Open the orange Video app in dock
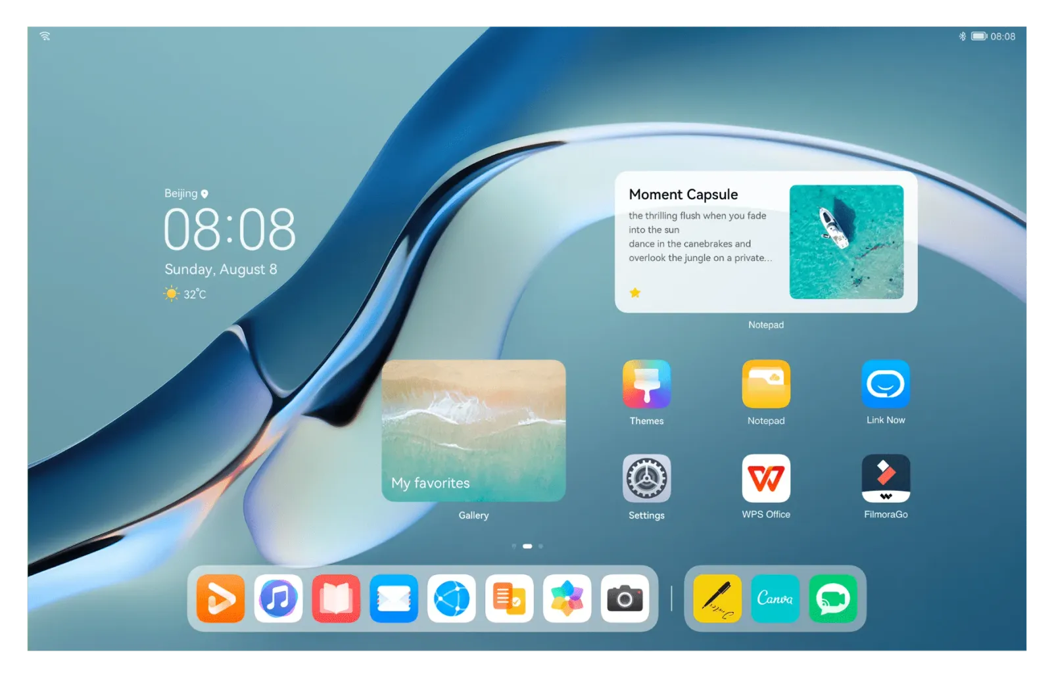The width and height of the screenshot is (1052, 677). point(220,599)
